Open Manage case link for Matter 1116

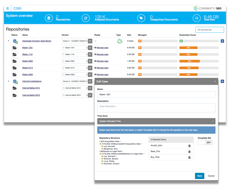coord(102,54)
